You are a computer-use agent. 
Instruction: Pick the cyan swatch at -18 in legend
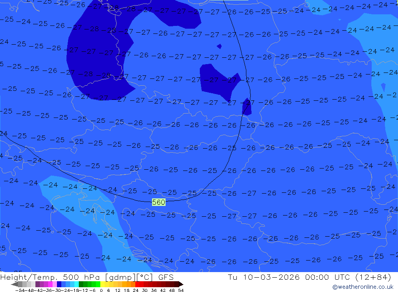click(x=76, y=284)
